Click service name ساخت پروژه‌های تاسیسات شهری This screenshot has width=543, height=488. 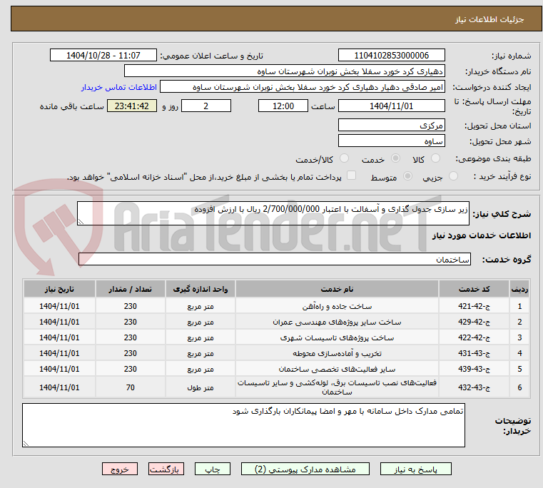[337, 337]
